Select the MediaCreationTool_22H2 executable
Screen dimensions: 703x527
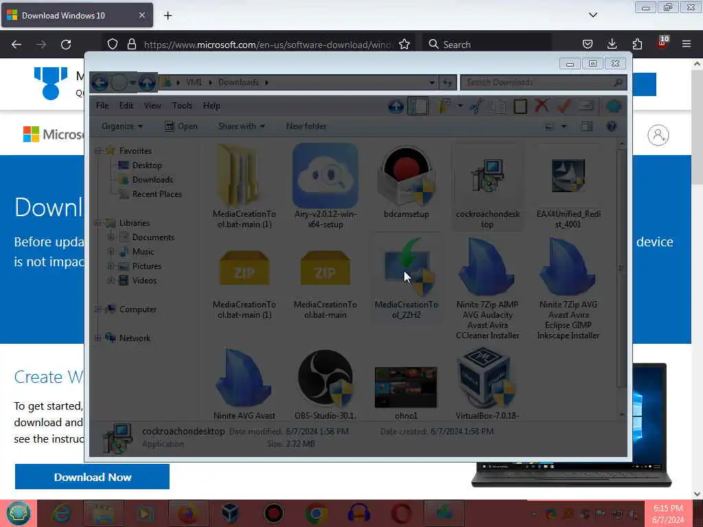tap(406, 278)
